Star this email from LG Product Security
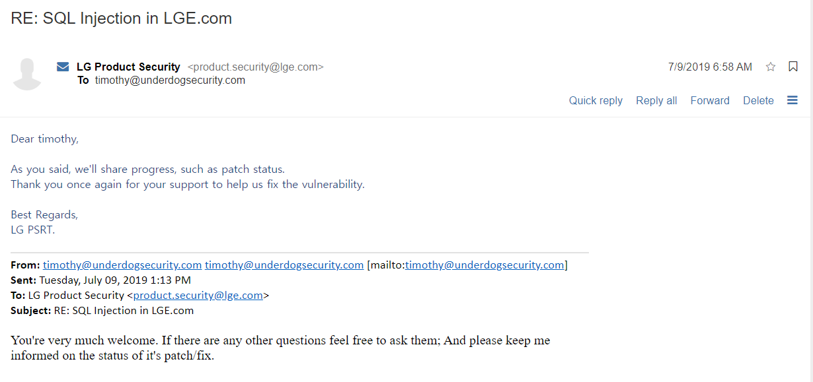The width and height of the screenshot is (813, 382). (x=771, y=67)
